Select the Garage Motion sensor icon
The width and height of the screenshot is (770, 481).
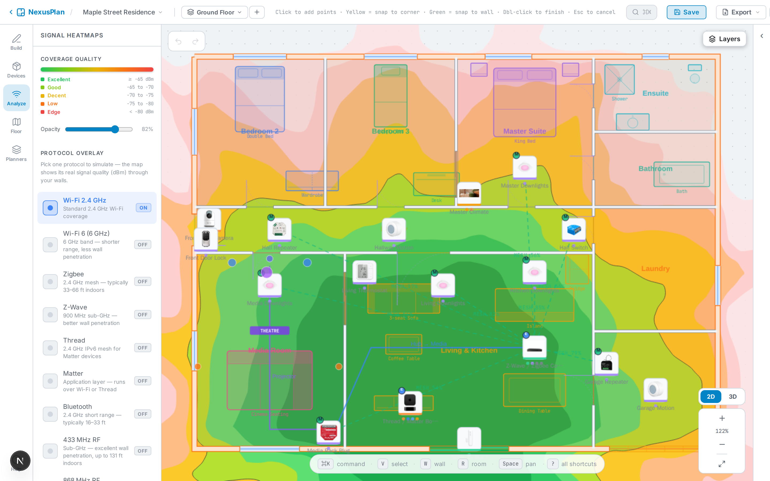656,390
